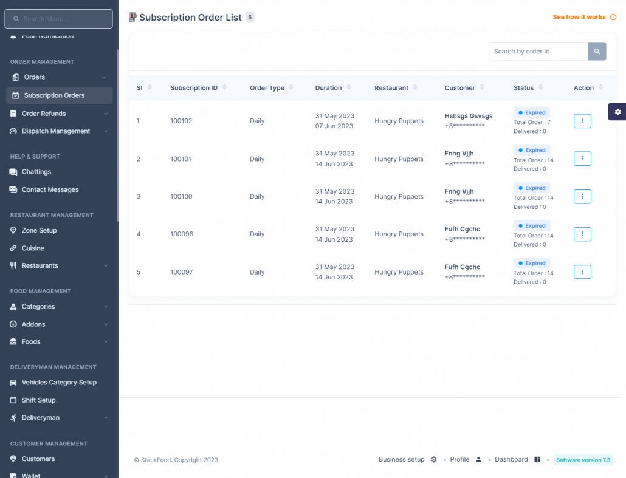The height and width of the screenshot is (478, 626).
Task: Click the search magnifier button for order Id
Action: coord(597,52)
